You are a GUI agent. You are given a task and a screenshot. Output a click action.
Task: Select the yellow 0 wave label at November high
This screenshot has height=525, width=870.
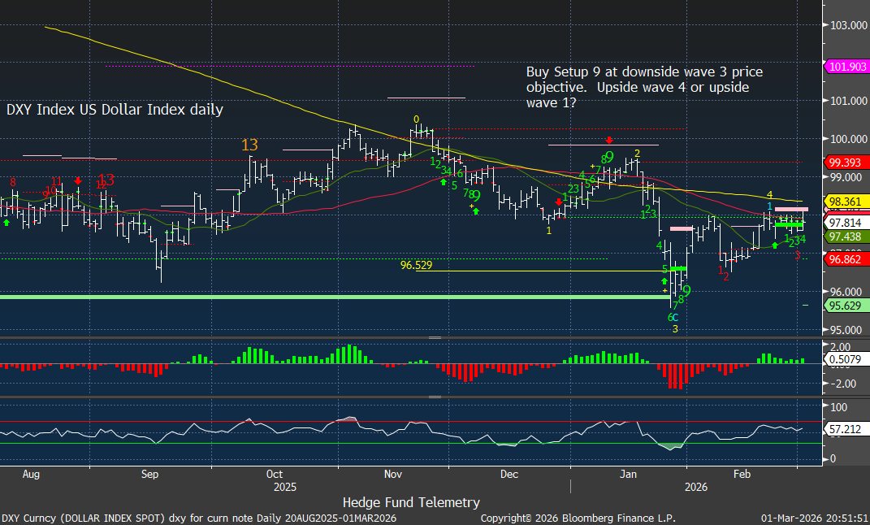pyautogui.click(x=416, y=119)
